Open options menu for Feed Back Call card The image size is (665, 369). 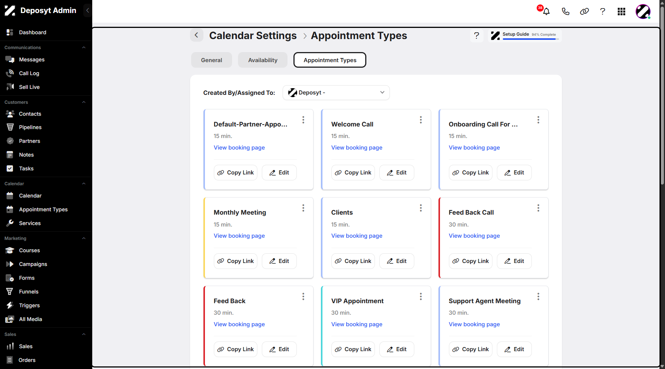coord(538,208)
